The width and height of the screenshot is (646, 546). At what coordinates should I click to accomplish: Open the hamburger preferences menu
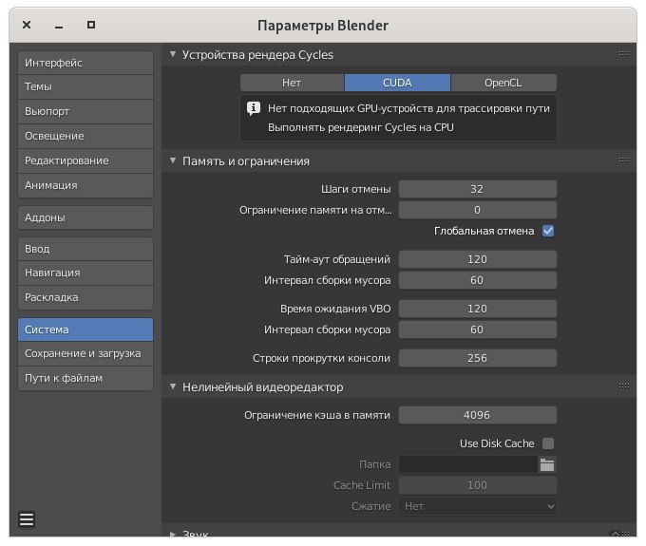tap(27, 518)
